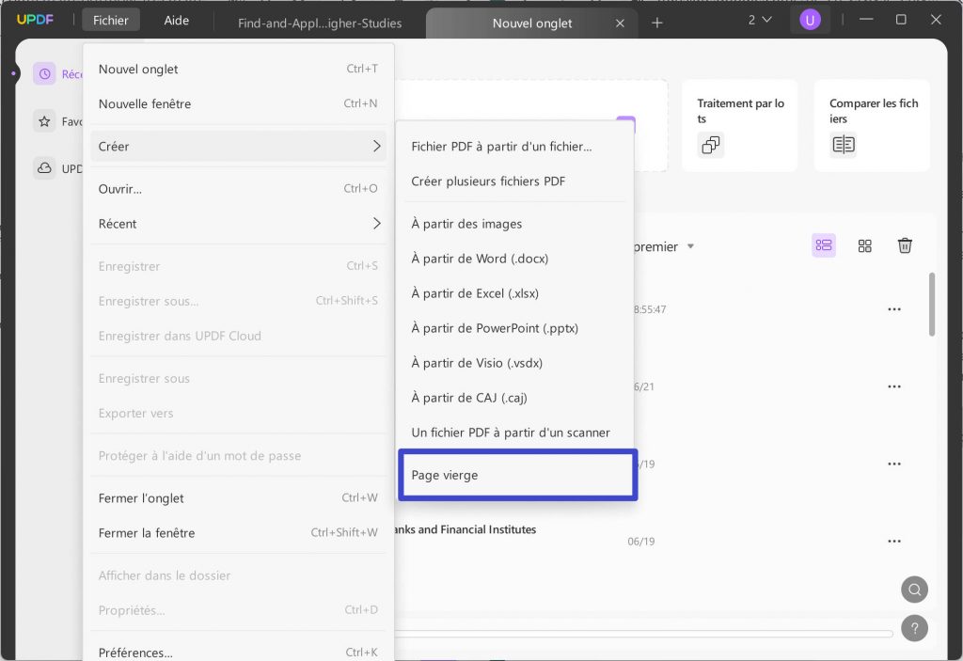Open UPDF Cloud from the sidebar

(x=44, y=168)
